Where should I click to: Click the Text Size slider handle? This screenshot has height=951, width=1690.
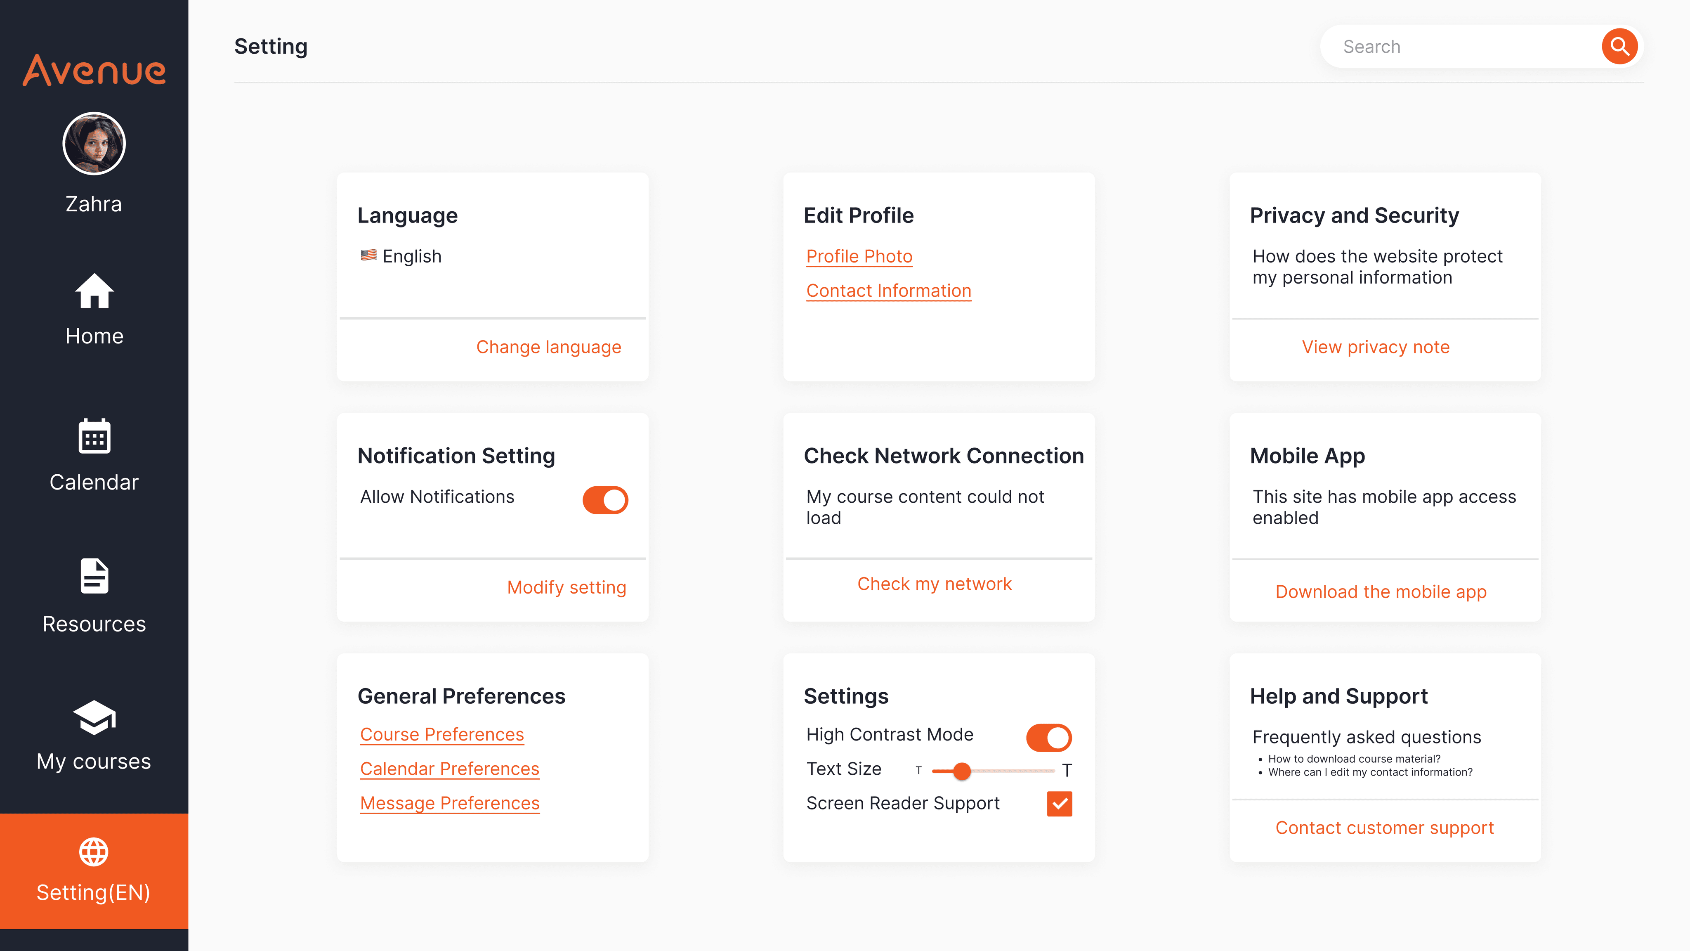pyautogui.click(x=961, y=771)
